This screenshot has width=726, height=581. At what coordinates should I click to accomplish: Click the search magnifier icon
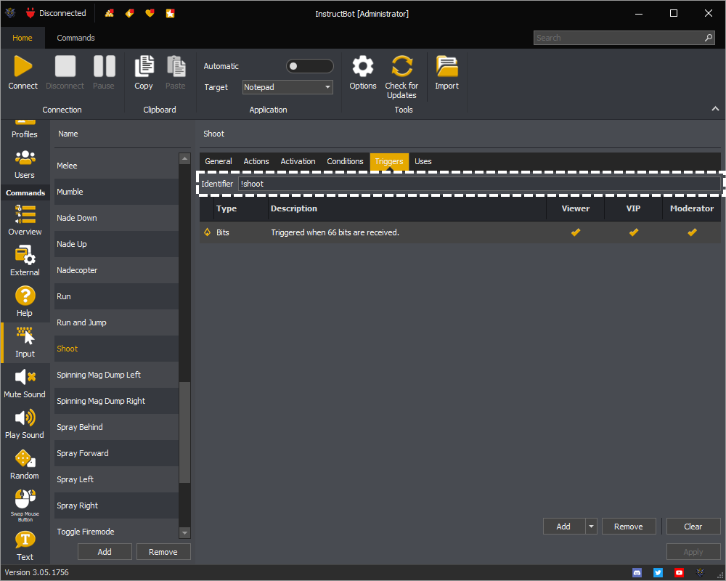[709, 38]
